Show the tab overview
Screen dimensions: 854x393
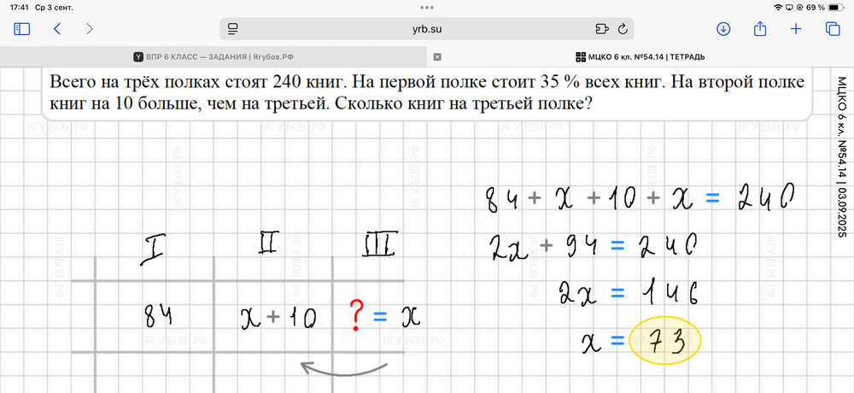click(832, 28)
